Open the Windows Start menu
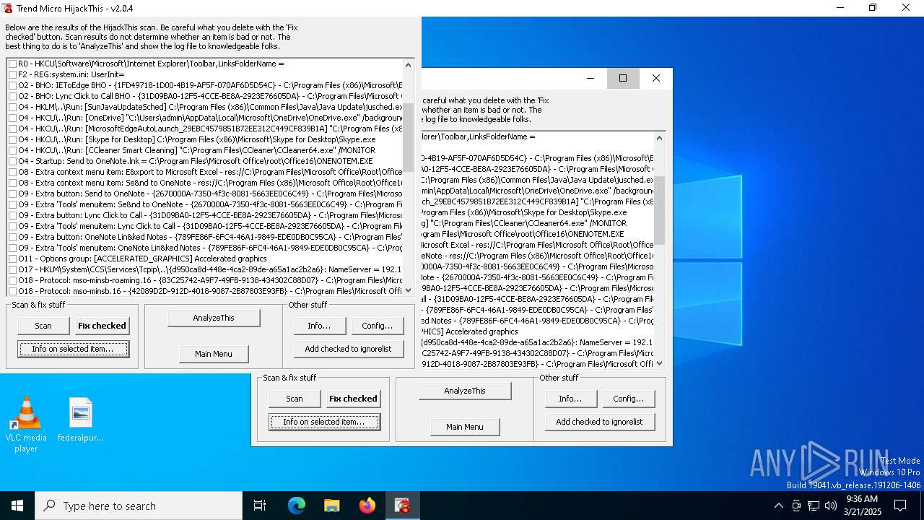The width and height of the screenshot is (924, 520). (x=17, y=506)
